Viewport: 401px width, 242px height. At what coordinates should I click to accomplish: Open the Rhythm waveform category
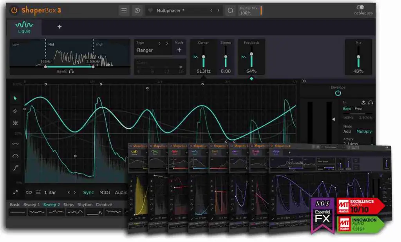point(85,205)
